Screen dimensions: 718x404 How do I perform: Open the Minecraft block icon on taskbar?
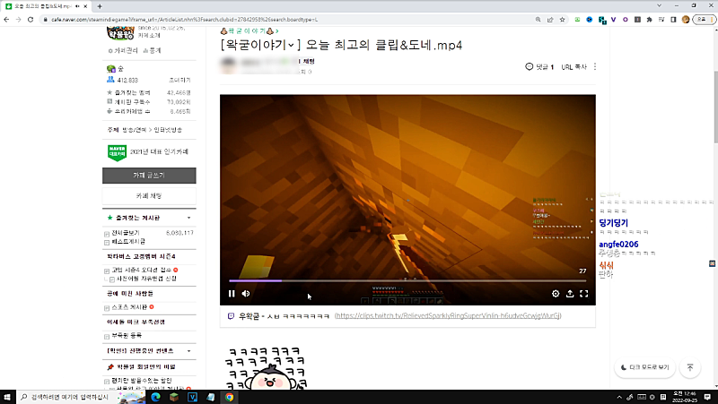coord(174,397)
